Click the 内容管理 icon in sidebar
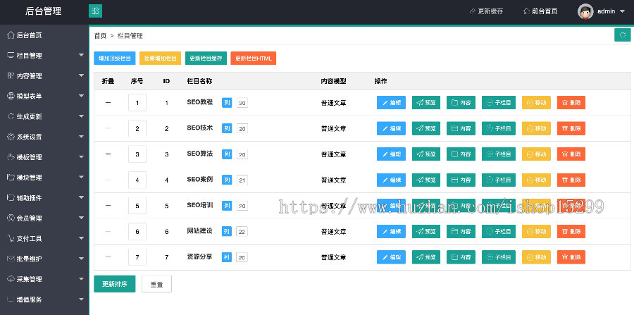Image resolution: width=634 pixels, height=315 pixels. (11, 75)
